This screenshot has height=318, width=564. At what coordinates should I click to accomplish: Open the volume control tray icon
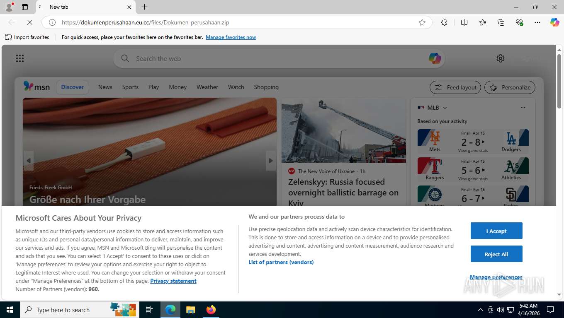click(501, 310)
